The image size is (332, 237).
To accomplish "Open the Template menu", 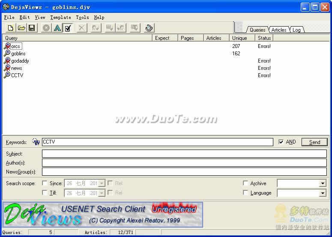I will tap(60, 17).
